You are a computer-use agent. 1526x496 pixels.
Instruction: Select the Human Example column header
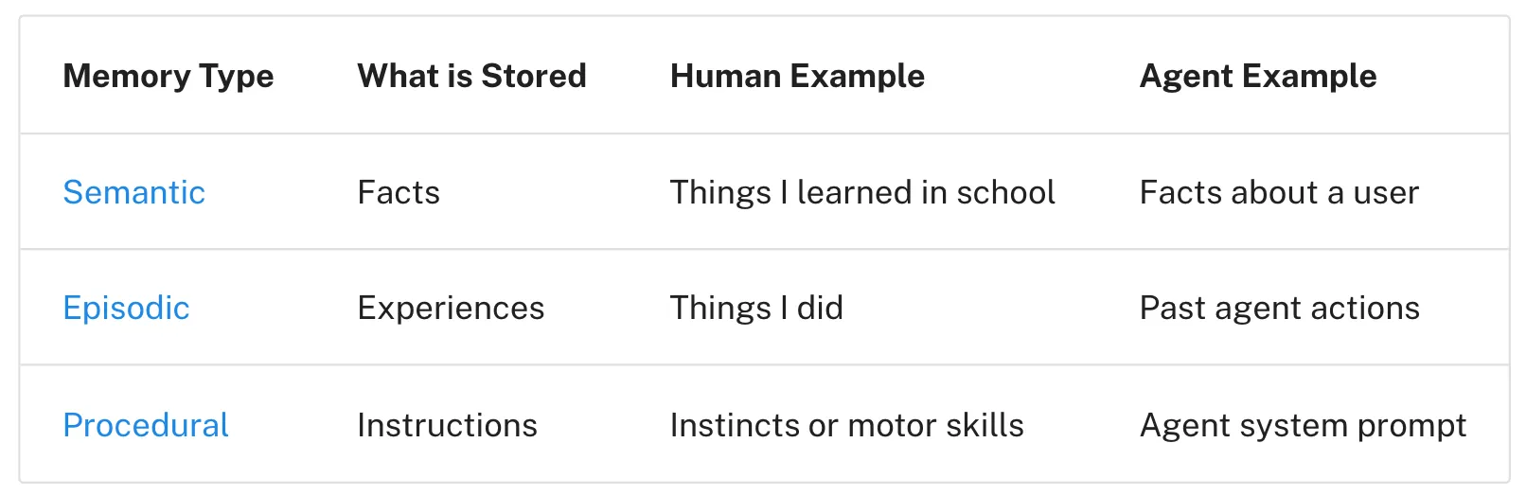tap(797, 76)
